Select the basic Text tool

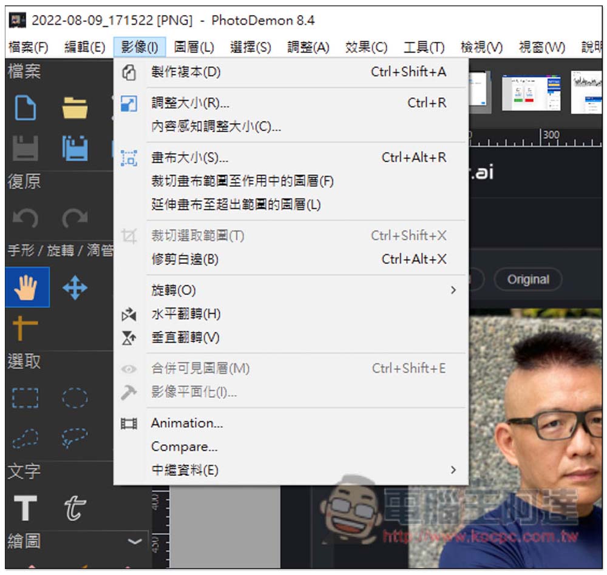coord(25,508)
